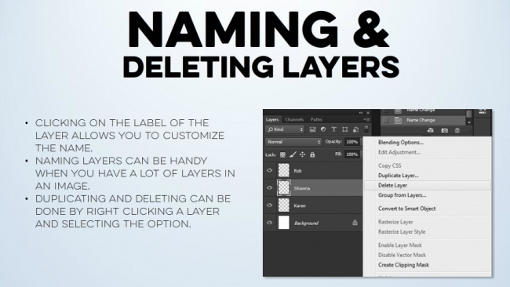Toggle the layer filtering on/off switch
510x287 pixels.
coord(366,129)
